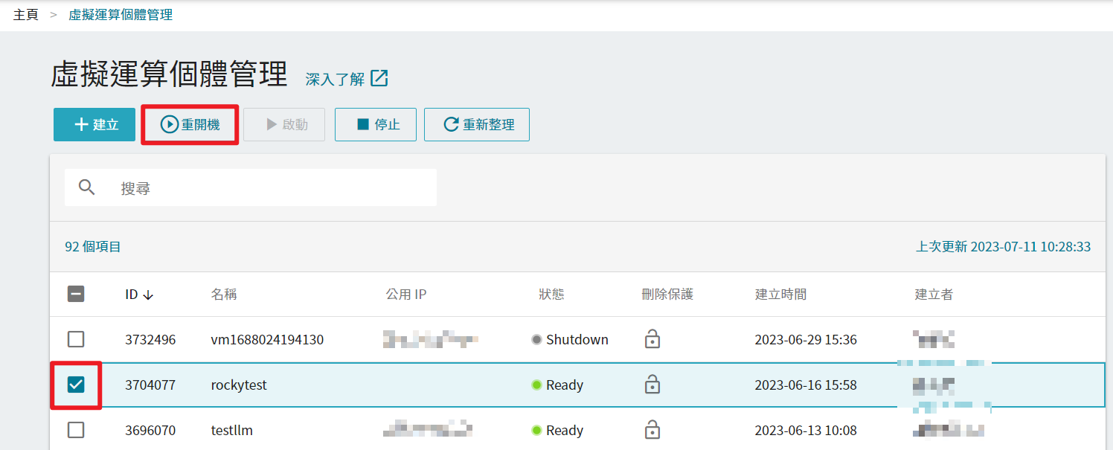Click creation time 2023-06-16 15:58
The height and width of the screenshot is (450, 1113).
tap(806, 385)
